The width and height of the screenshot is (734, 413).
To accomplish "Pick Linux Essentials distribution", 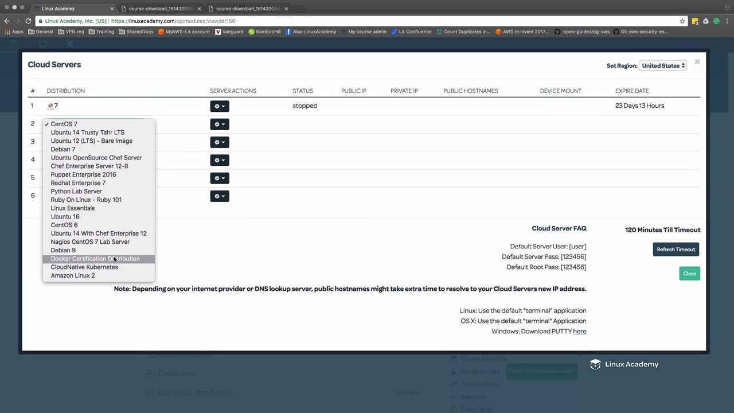I will [x=99, y=208].
